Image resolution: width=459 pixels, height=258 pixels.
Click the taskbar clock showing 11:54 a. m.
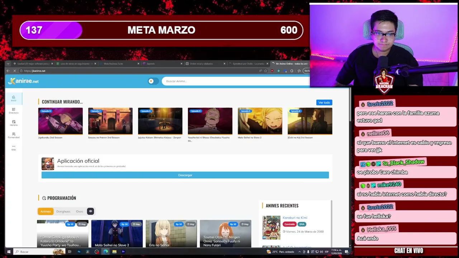click(336, 252)
